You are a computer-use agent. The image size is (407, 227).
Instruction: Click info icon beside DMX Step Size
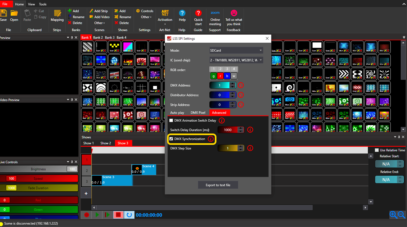pyautogui.click(x=250, y=148)
